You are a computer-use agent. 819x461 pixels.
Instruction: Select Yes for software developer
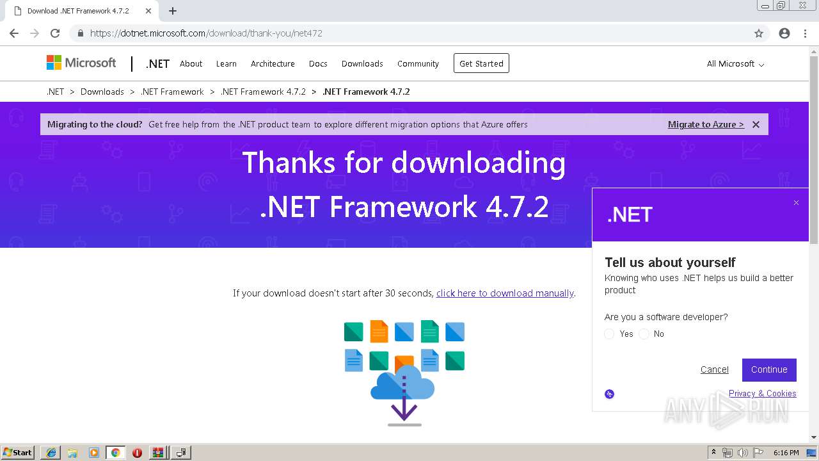pyautogui.click(x=609, y=334)
